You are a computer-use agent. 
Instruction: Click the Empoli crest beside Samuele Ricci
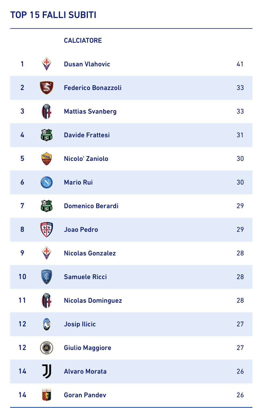click(x=47, y=277)
